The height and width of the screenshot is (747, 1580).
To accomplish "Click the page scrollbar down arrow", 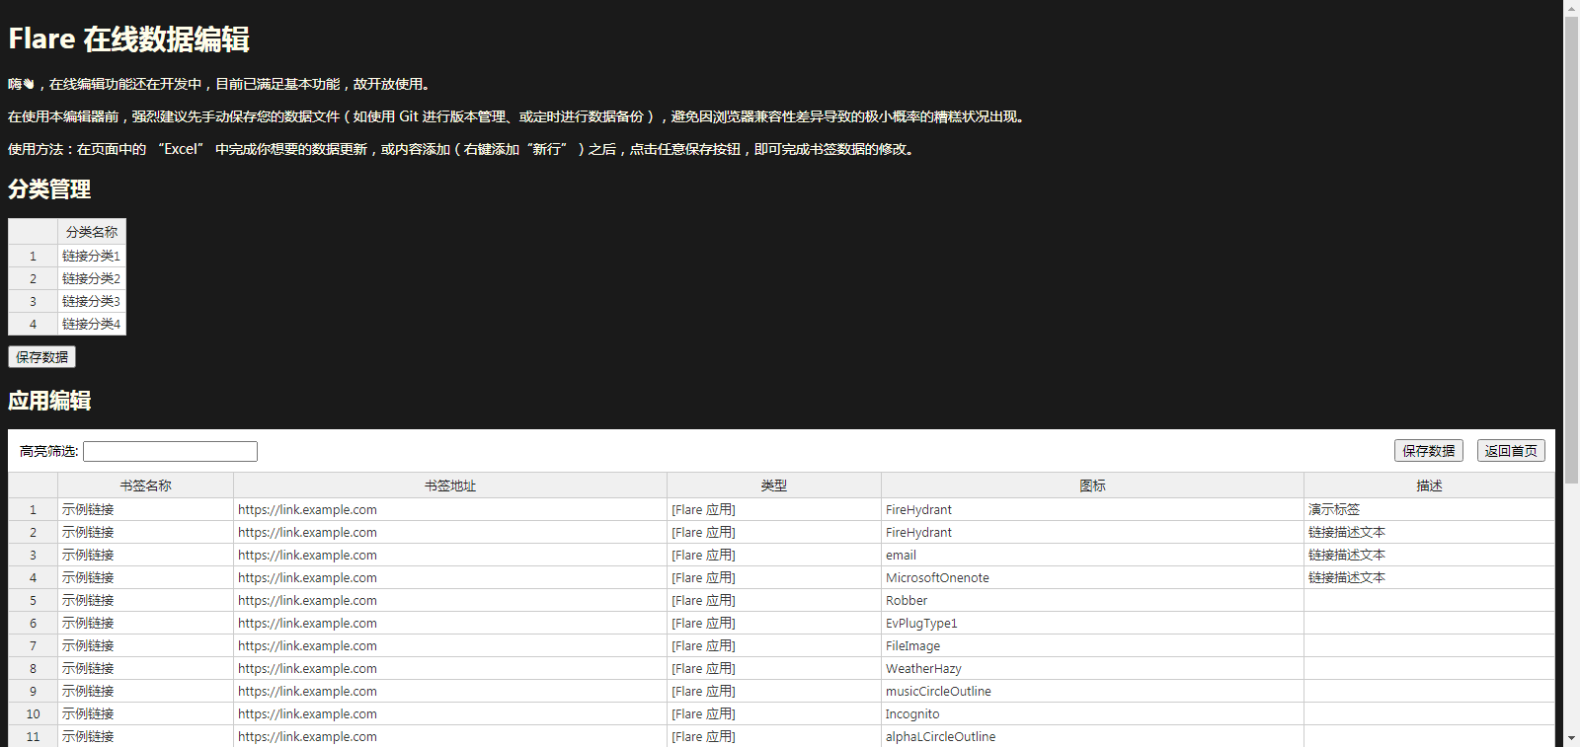I will 1571,738.
